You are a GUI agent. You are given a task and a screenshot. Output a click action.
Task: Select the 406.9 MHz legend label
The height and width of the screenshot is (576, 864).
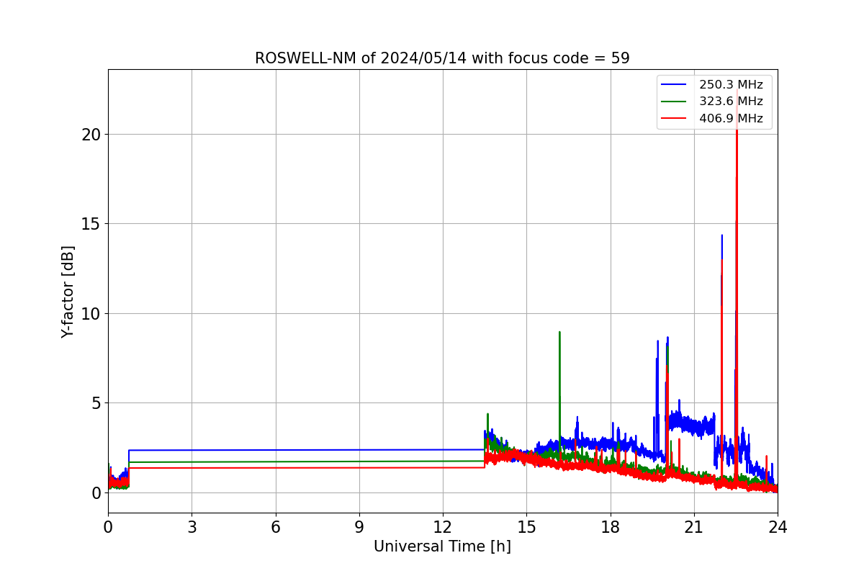731,118
